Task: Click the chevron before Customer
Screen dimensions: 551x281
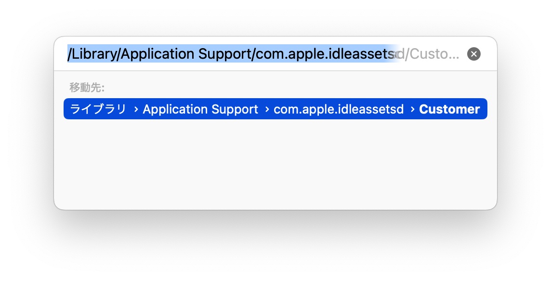Action: point(413,110)
